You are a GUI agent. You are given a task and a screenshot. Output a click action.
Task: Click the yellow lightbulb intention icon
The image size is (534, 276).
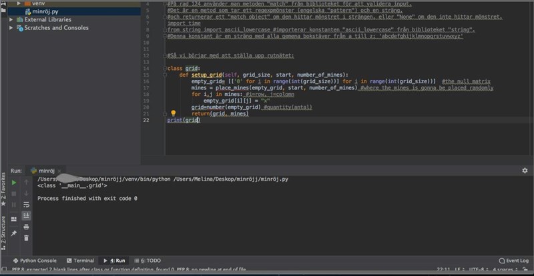pos(173,114)
